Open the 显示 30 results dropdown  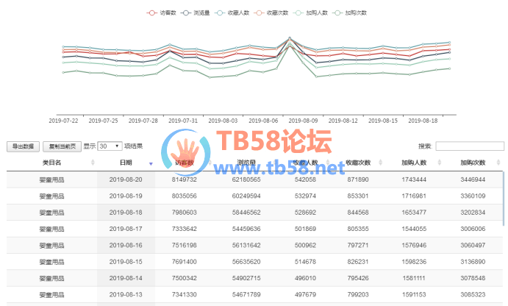110,146
